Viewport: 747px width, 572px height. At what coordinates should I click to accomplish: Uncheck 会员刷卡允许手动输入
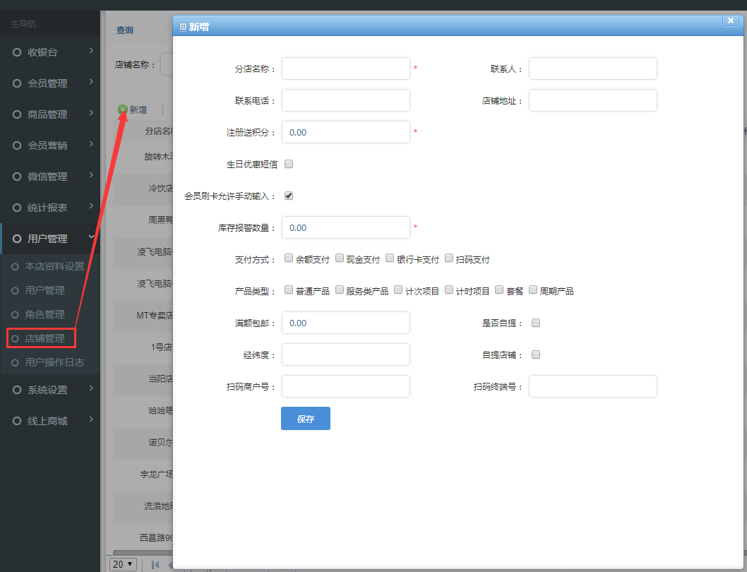pos(289,196)
